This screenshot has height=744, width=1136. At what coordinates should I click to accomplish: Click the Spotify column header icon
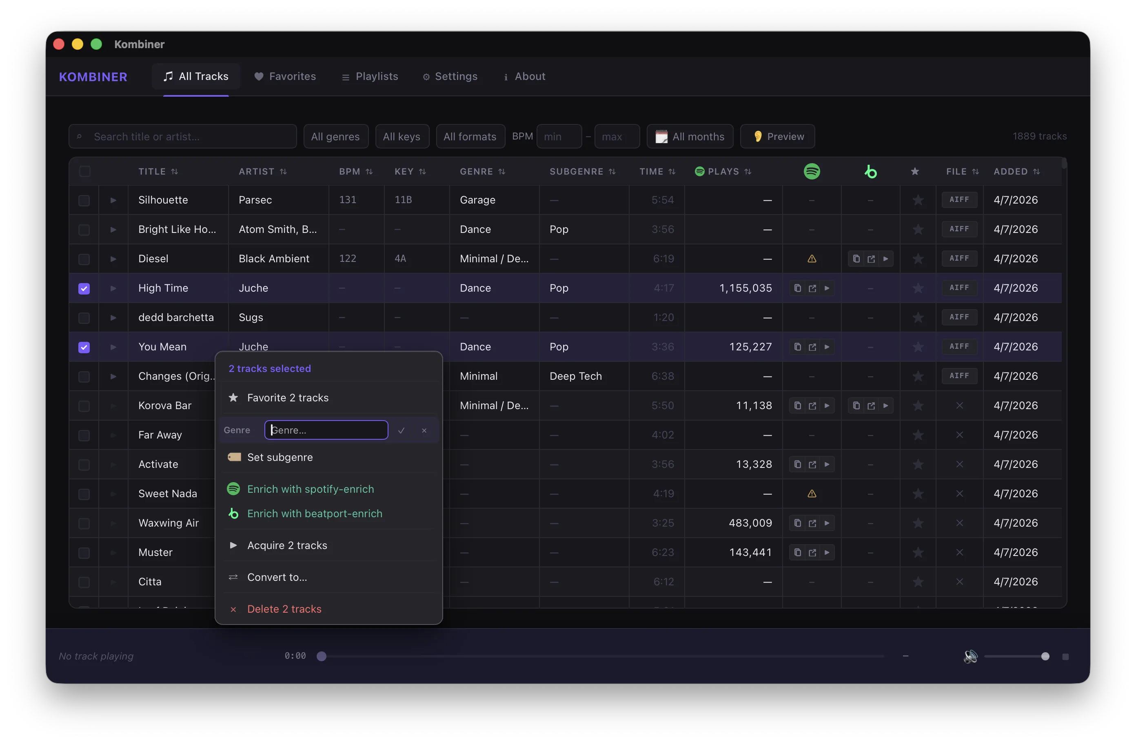[812, 171]
